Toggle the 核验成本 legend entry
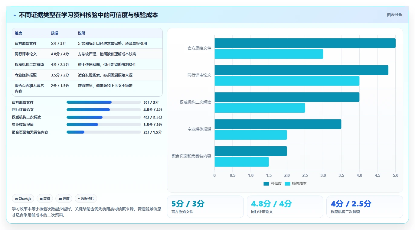Image resolution: width=415 pixels, height=230 pixels. tap(296, 183)
